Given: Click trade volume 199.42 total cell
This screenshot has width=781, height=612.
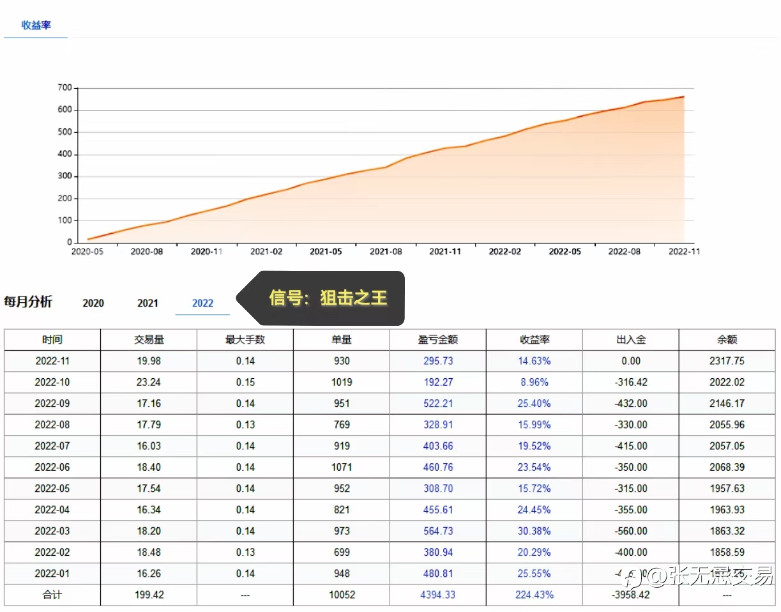Looking at the screenshot, I should click(149, 595).
